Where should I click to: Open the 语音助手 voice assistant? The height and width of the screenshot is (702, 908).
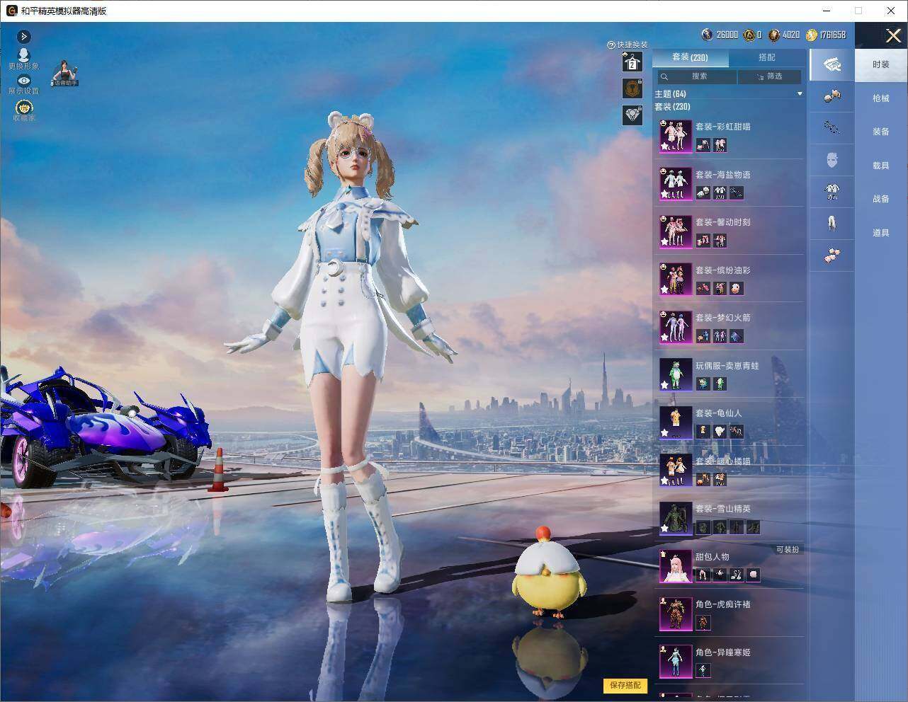[65, 74]
